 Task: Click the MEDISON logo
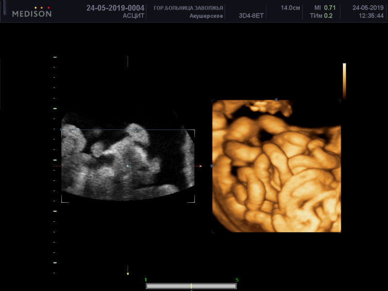32,12
